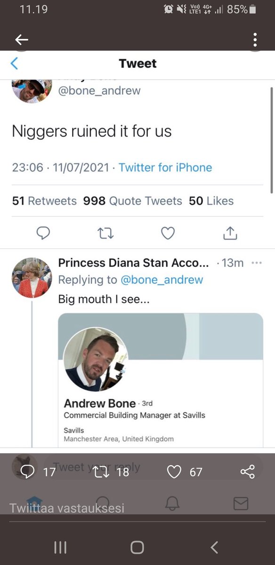Open the three-dot overflow menu
Image resolution: width=275 pixels, height=565 pixels.
tap(255, 40)
